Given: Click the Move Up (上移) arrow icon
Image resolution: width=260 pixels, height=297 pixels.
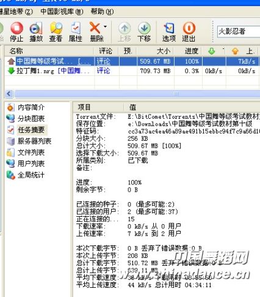Looking at the screenshot, I should 125,28.
